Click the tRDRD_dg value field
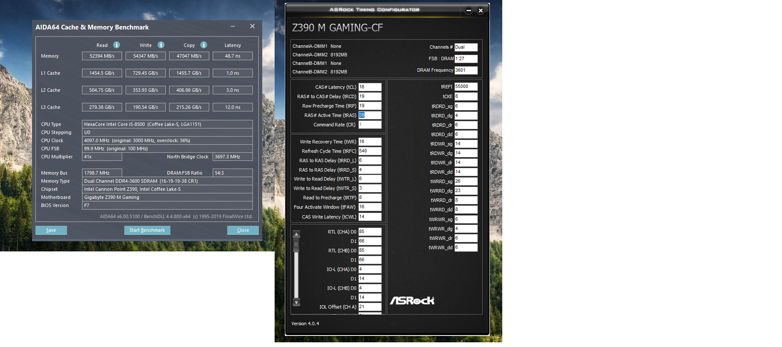The height and width of the screenshot is (347, 782). pyautogui.click(x=466, y=116)
